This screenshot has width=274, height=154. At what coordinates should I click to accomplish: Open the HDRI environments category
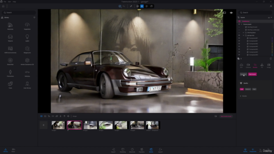click(10, 50)
